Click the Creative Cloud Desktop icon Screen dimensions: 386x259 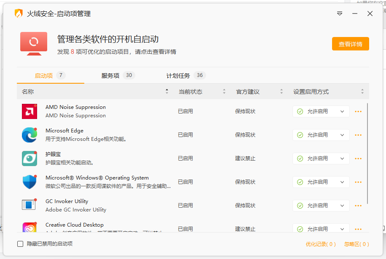(x=29, y=228)
